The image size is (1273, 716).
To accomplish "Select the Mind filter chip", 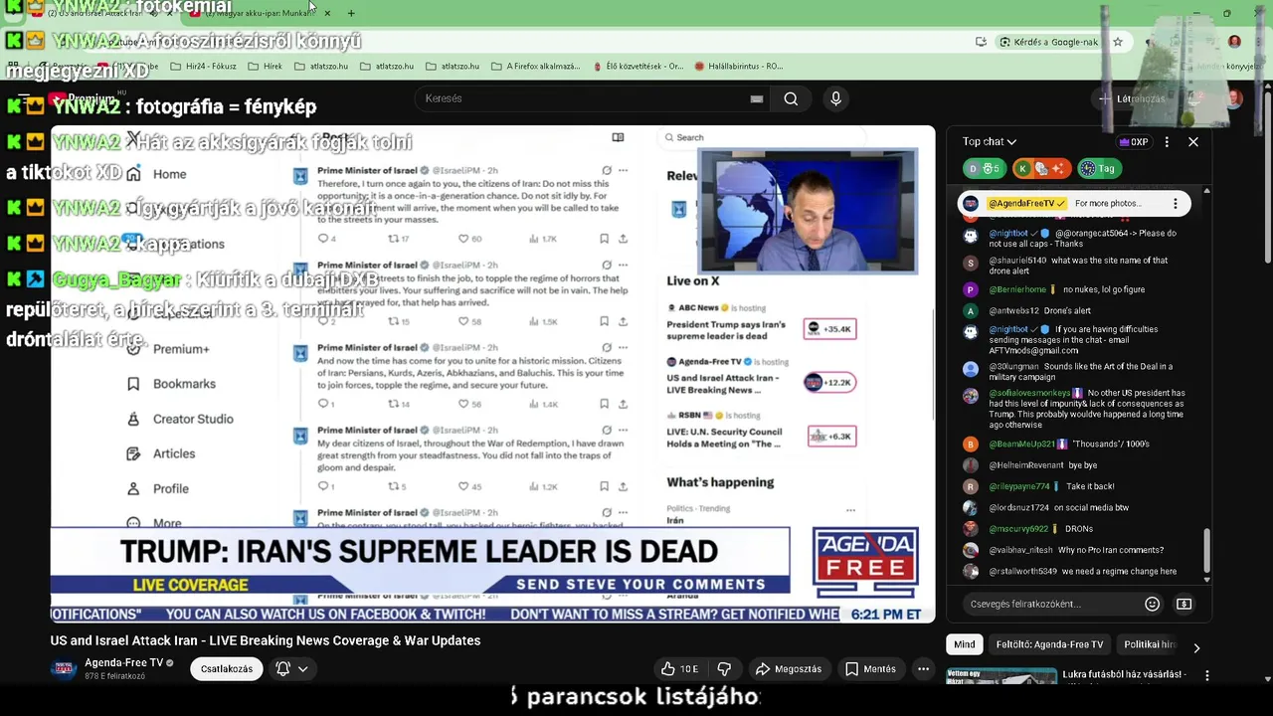I will 965,644.
